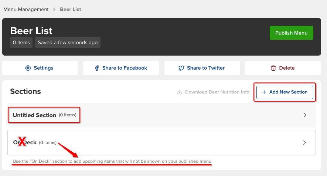This screenshot has height=176, width=327.
Task: Click the breadcrumb separator arrow
Action: (x=54, y=10)
